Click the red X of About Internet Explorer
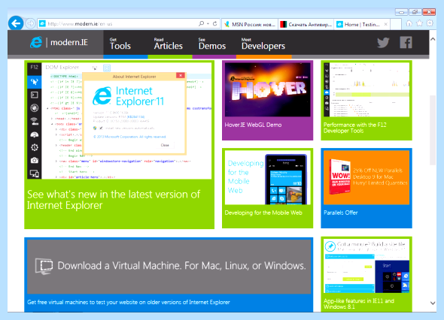Image resolution: width=444 pixels, height=320 pixels. 181,75
